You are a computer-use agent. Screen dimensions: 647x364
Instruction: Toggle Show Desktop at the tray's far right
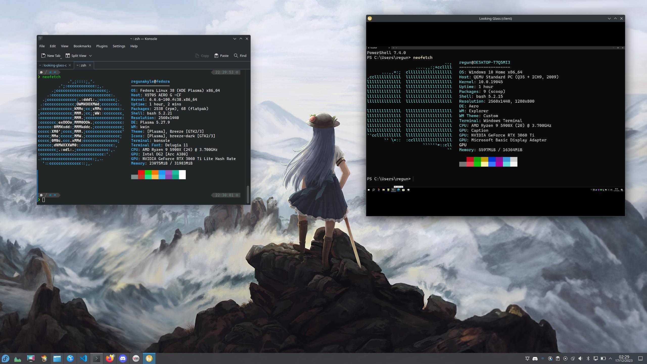point(640,358)
